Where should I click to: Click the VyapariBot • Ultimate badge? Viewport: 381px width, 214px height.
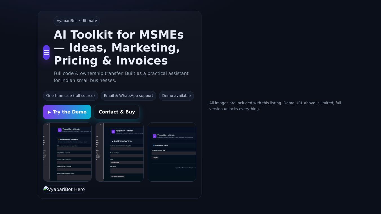coord(77,21)
